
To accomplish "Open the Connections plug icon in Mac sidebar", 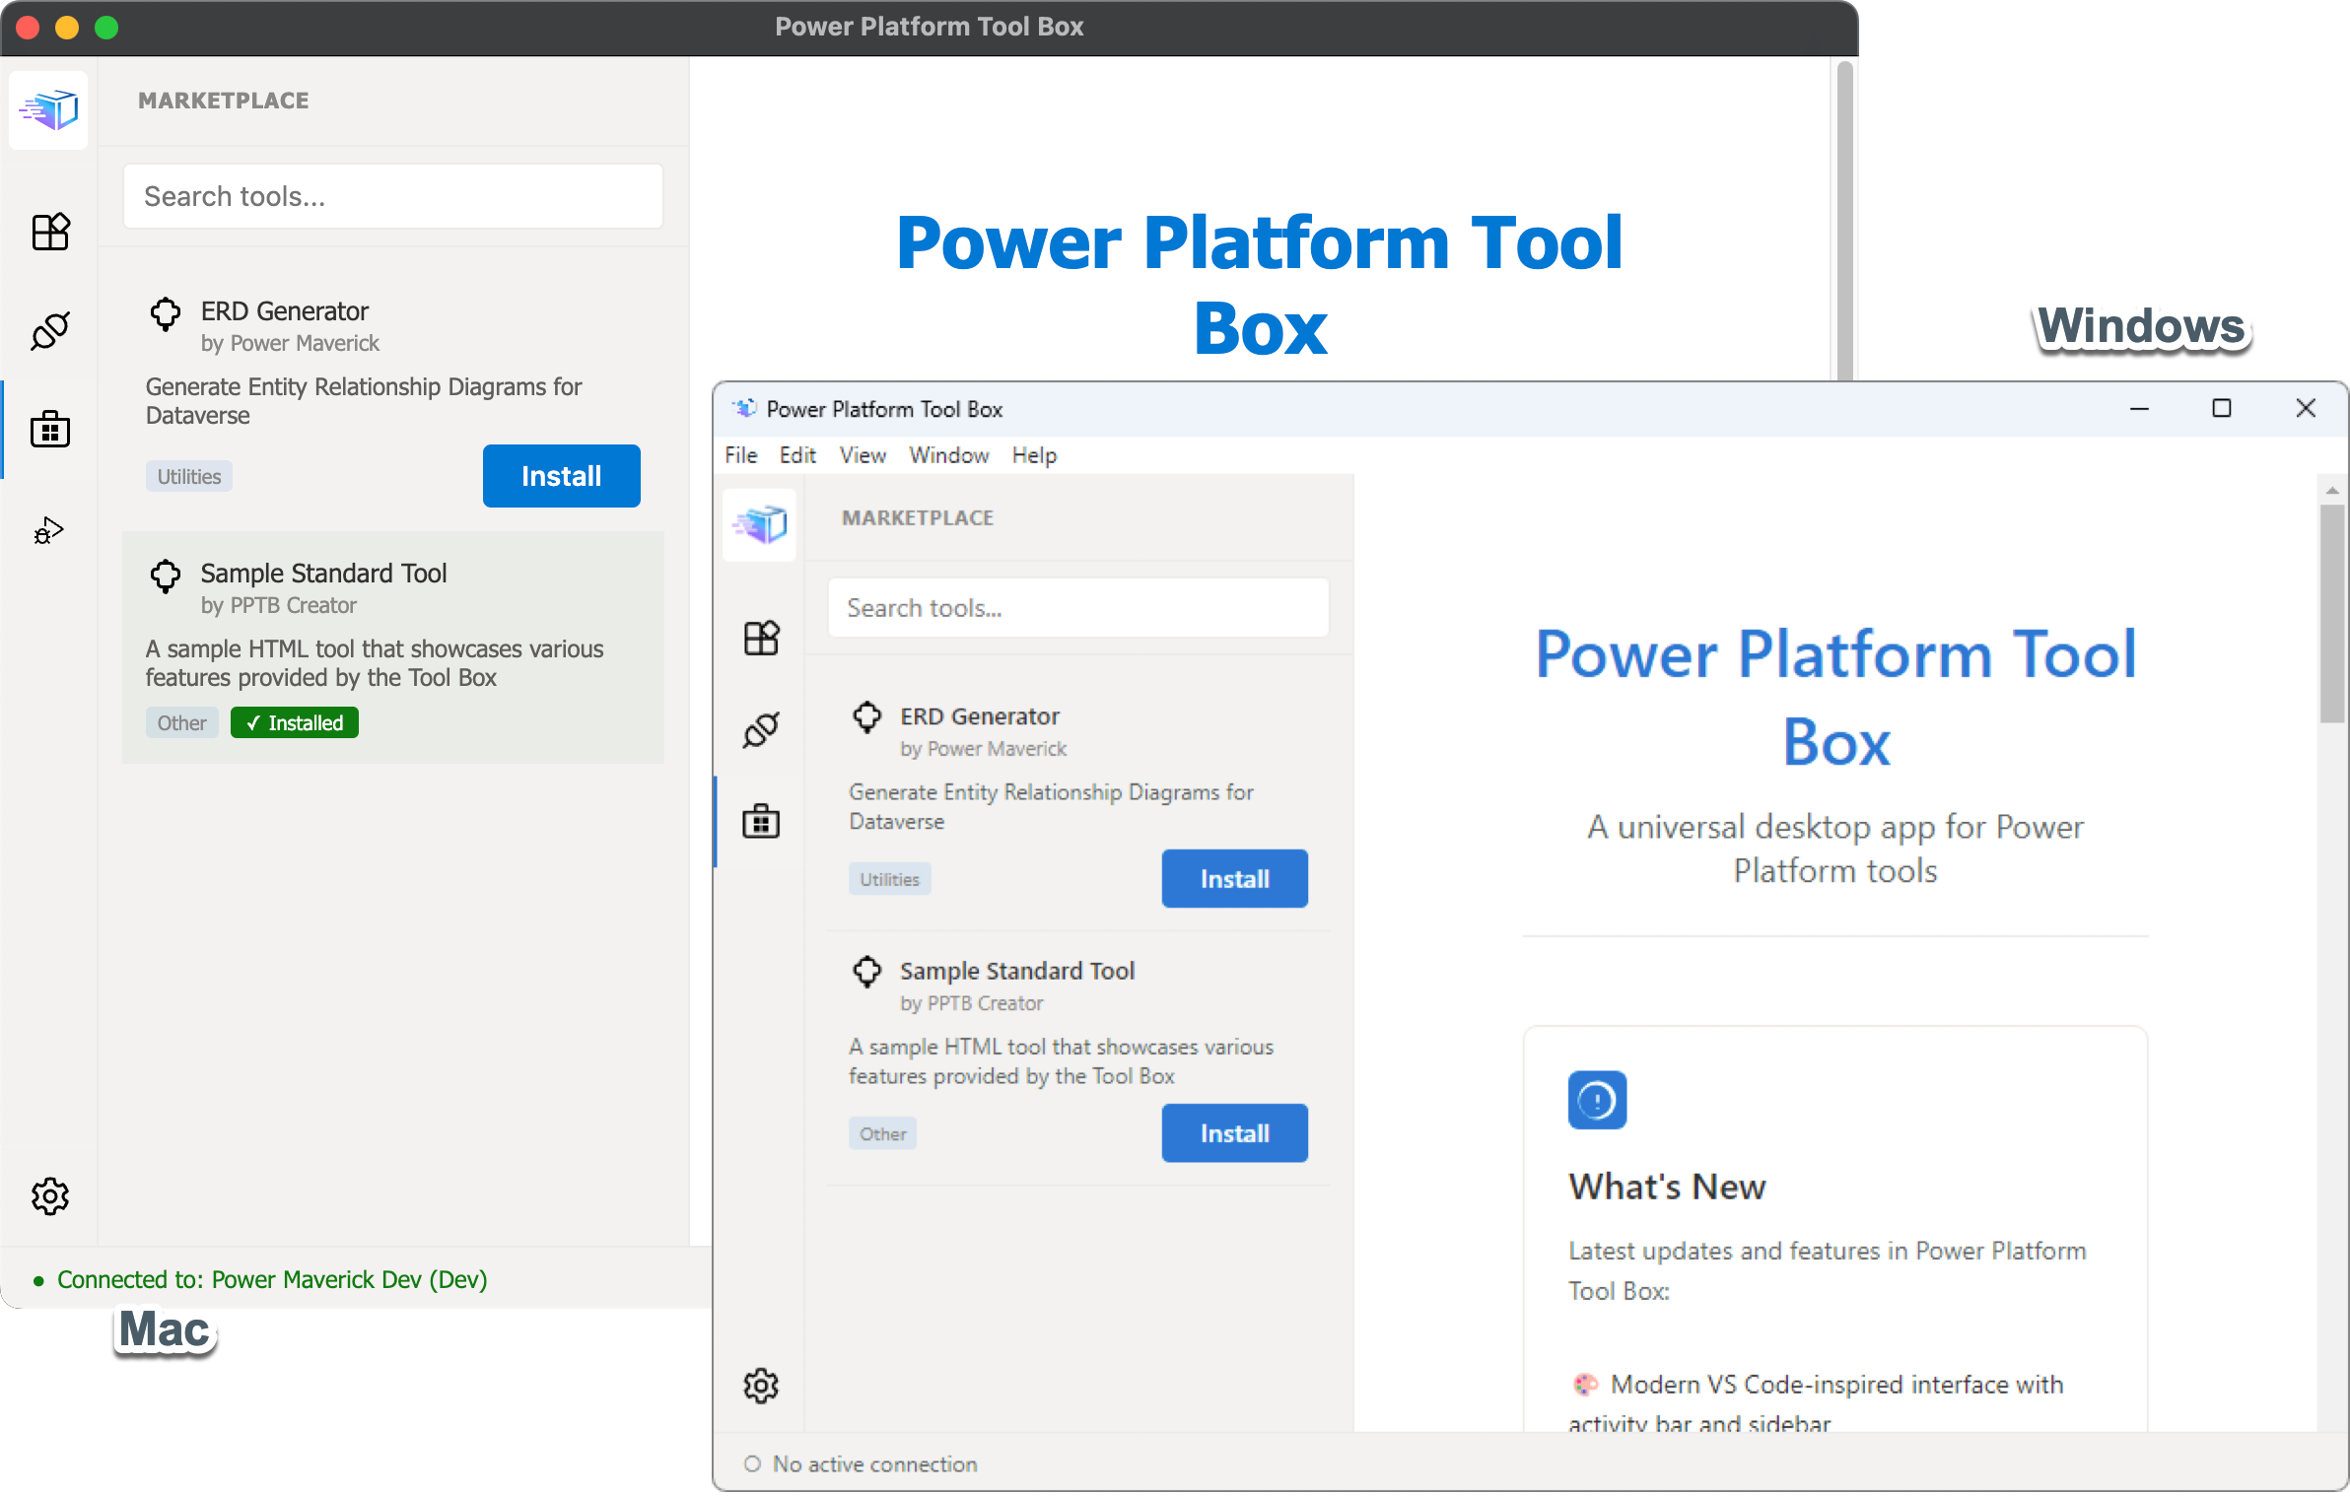I will (50, 331).
